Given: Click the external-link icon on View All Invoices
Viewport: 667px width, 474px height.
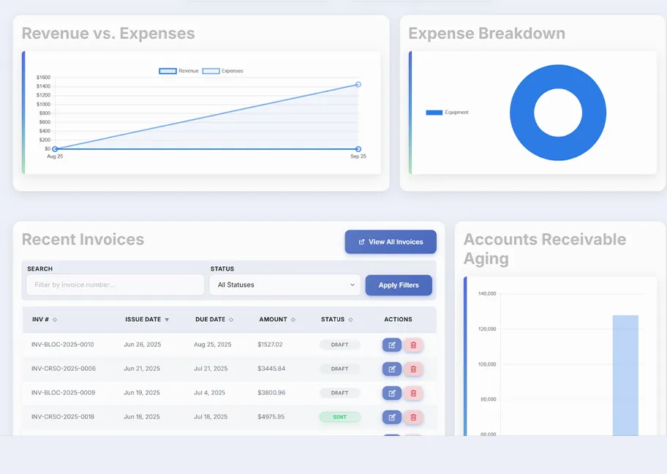Looking at the screenshot, I should pos(360,241).
